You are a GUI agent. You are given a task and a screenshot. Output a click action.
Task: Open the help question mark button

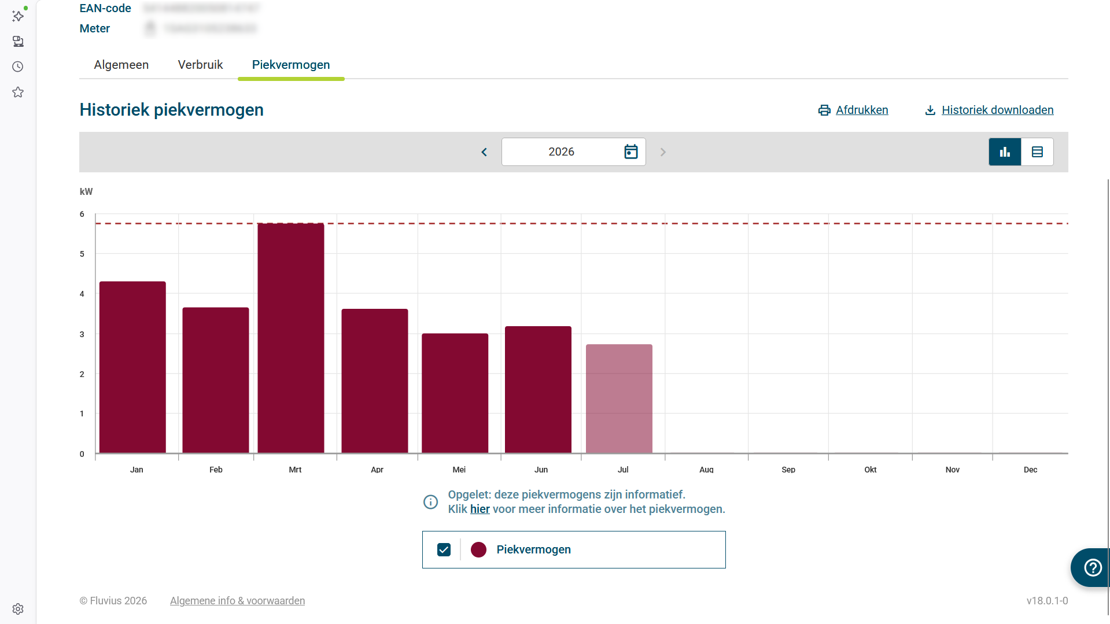click(1092, 568)
